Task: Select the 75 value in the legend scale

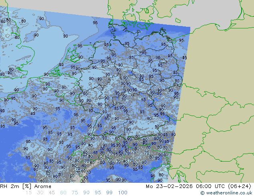Action: coord(75,193)
